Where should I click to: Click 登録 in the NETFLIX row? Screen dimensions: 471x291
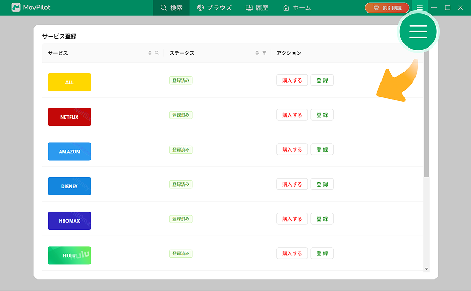coord(322,115)
